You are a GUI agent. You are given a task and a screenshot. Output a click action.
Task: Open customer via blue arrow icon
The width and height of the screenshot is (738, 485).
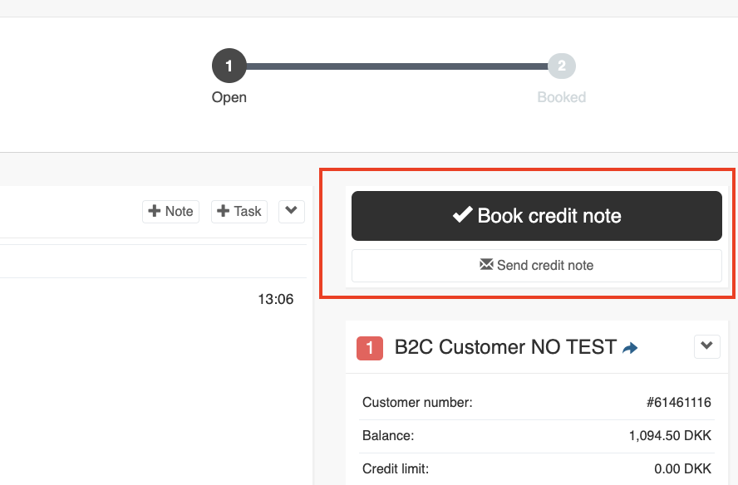(630, 348)
